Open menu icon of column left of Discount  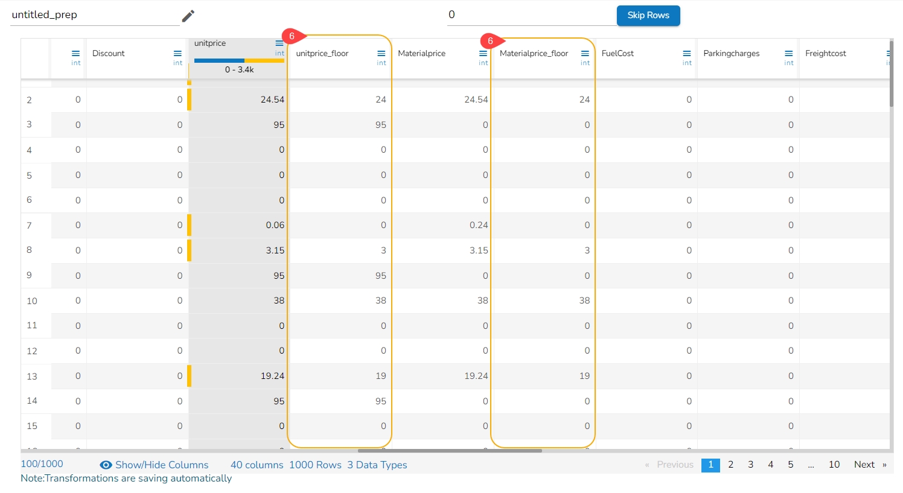[x=75, y=53]
